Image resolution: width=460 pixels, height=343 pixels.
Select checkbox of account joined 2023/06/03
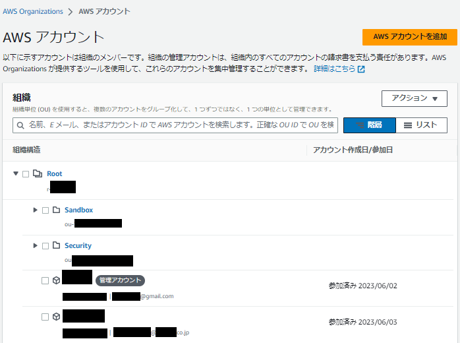pos(45,317)
